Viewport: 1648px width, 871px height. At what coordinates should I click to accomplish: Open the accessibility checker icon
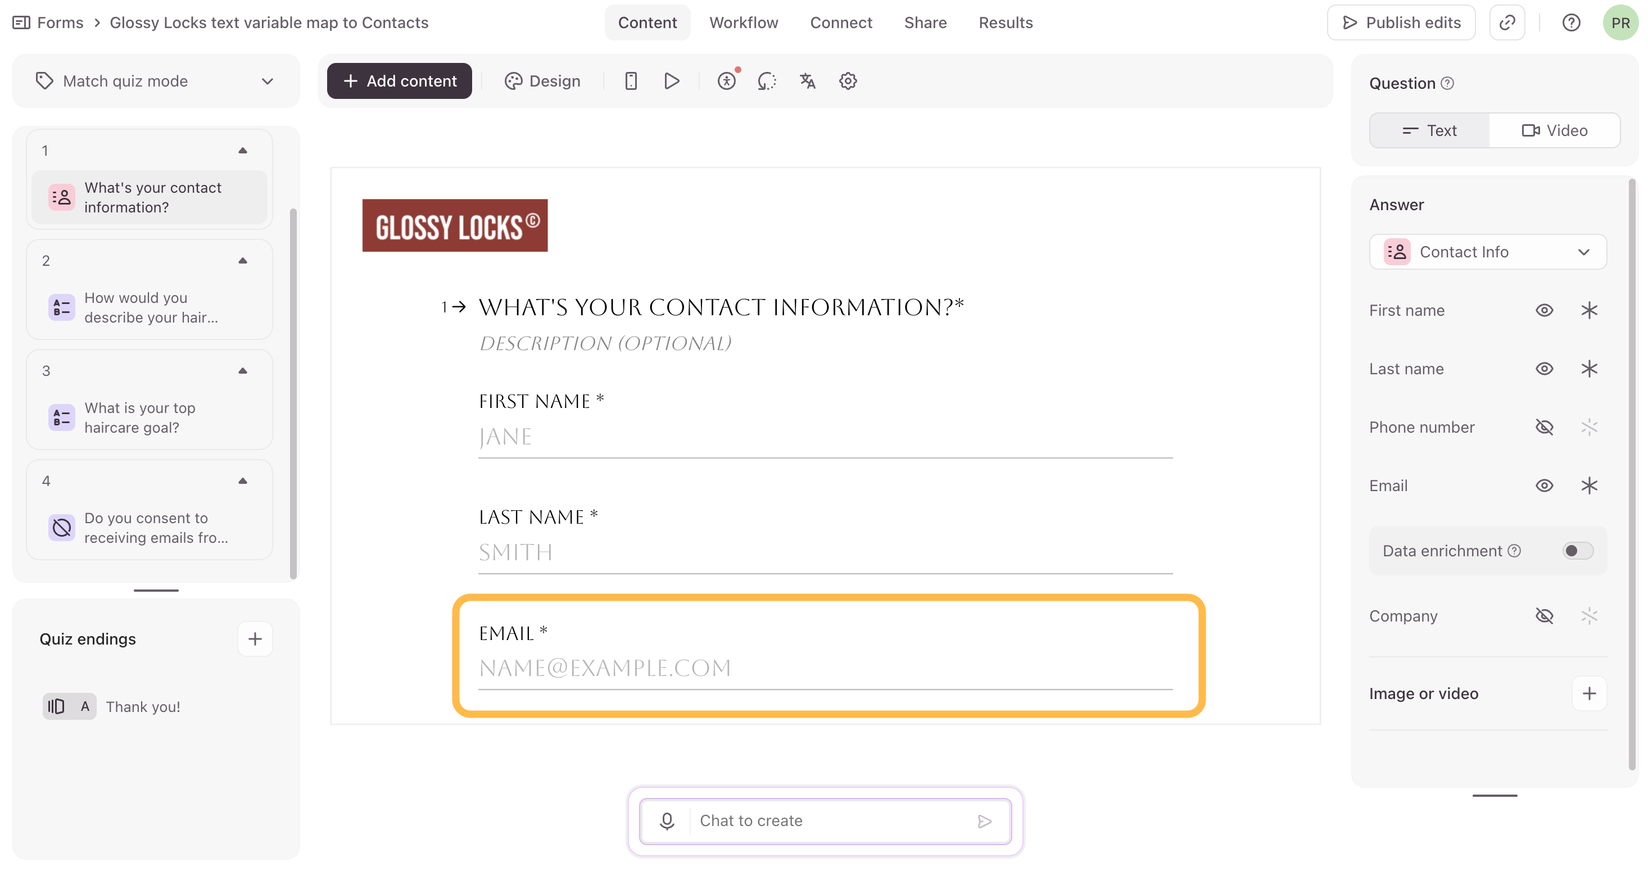(x=727, y=81)
